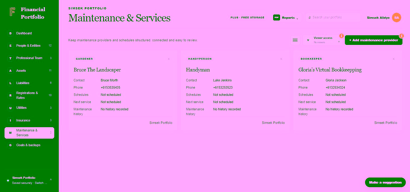Screen dimensions: 410x192
Task: Open the Utilities section
Action: (x=29, y=108)
